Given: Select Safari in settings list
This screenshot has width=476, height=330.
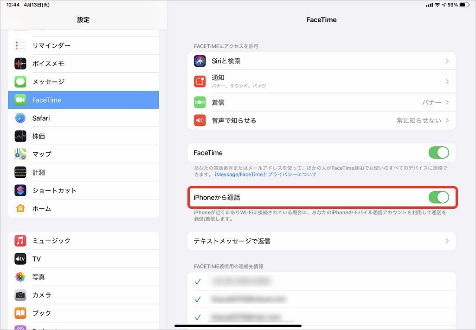Looking at the screenshot, I should 84,118.
